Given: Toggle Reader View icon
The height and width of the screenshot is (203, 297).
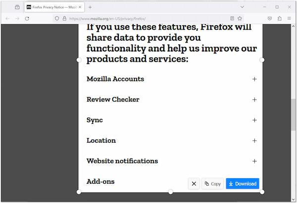Looking at the screenshot, I should point(232,18).
